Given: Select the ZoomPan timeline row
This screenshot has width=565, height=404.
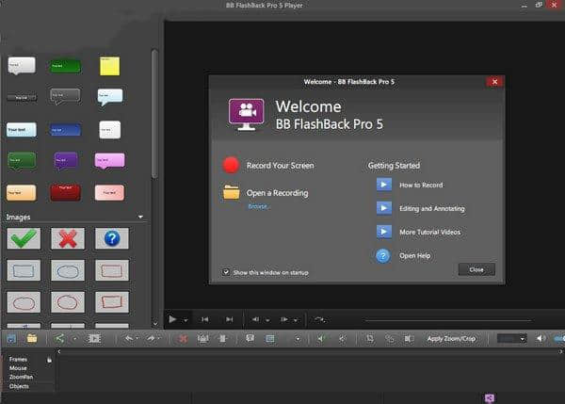Looking at the screenshot, I should pyautogui.click(x=22, y=377).
